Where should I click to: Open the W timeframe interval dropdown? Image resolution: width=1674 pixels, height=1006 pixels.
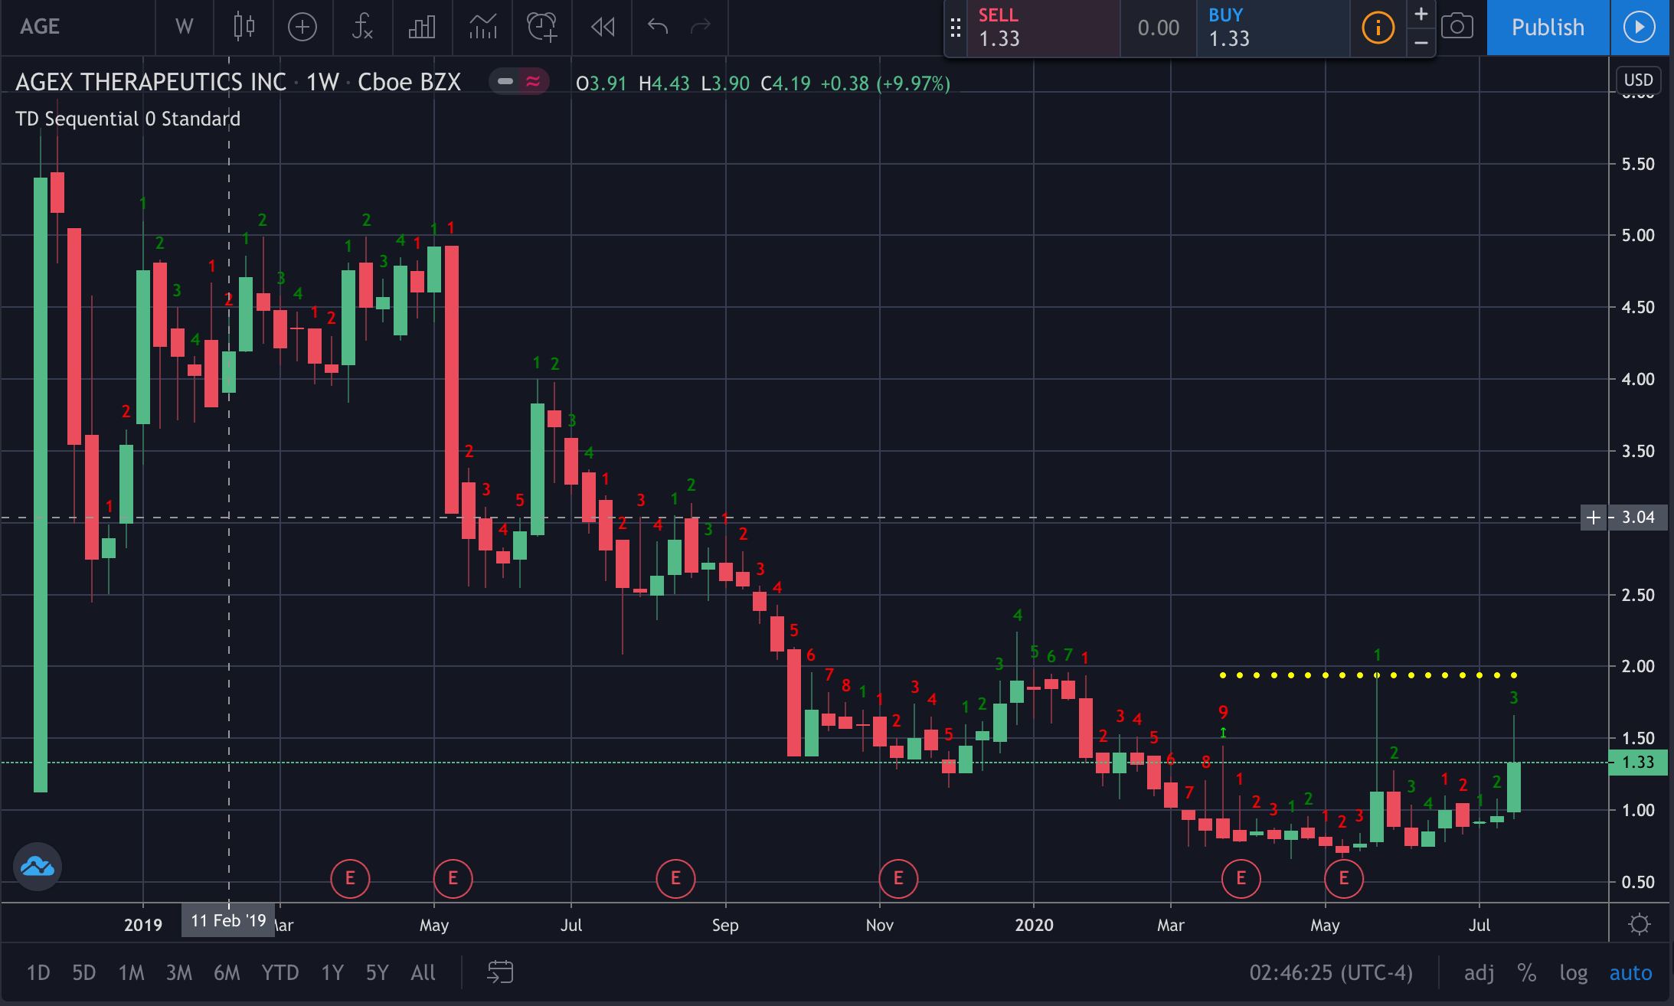tap(184, 27)
